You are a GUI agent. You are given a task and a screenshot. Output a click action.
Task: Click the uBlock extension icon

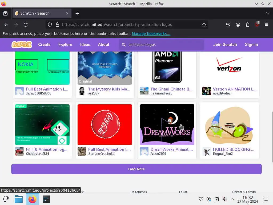[x=257, y=24]
